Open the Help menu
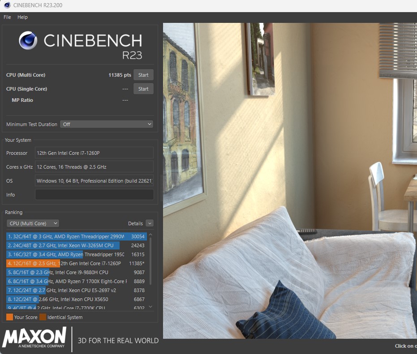This screenshot has height=354, width=417. (22, 17)
